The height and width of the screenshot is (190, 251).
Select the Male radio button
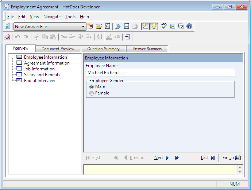(92, 87)
